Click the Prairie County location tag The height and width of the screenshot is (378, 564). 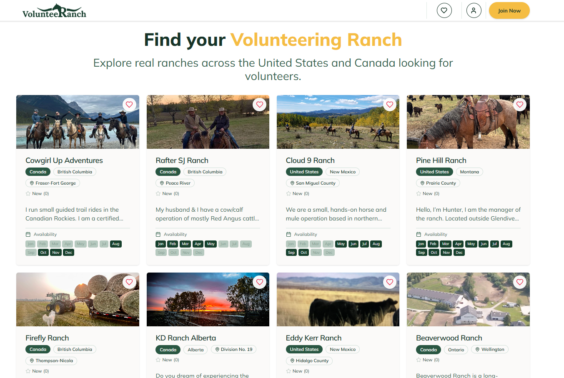438,183
